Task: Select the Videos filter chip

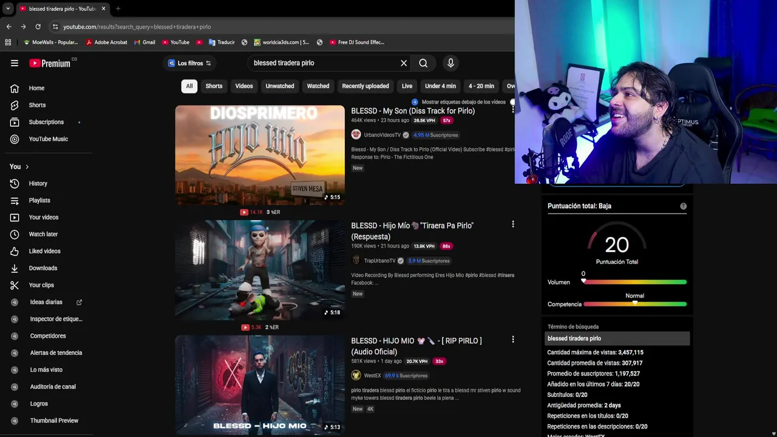Action: click(244, 86)
